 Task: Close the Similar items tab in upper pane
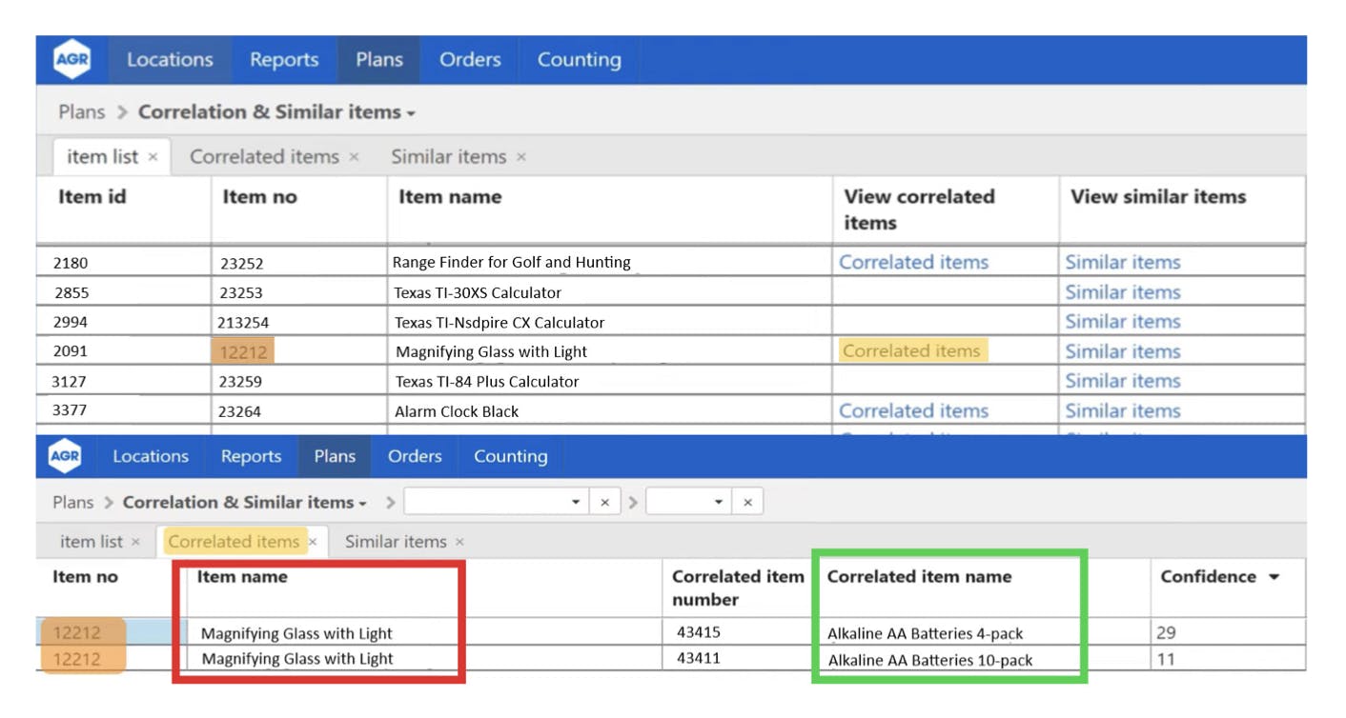tap(520, 157)
